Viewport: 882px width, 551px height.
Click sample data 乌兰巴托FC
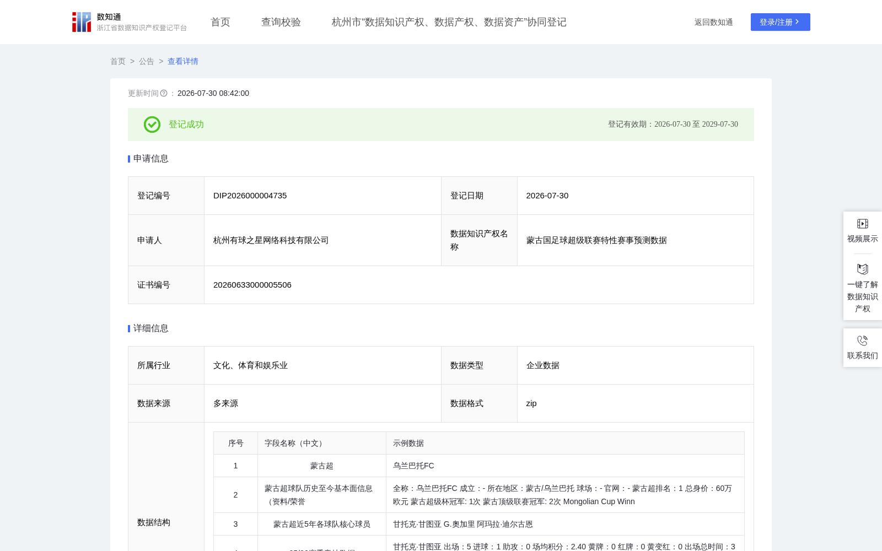pos(413,466)
